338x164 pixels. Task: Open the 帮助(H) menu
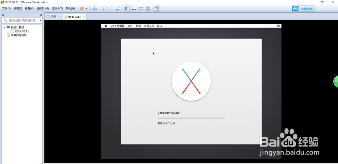coord(70,8)
